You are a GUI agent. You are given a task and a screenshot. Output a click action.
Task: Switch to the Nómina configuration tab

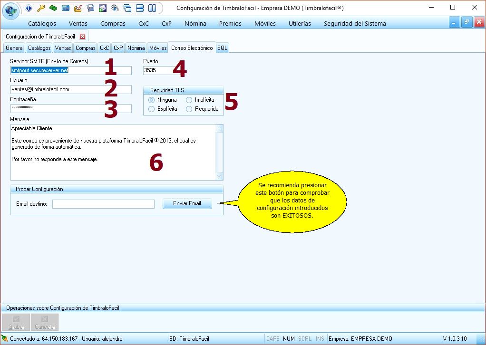136,48
